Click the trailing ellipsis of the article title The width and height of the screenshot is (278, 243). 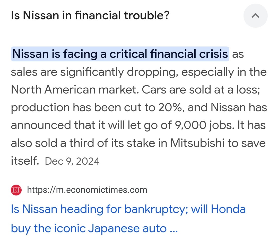click(174, 229)
